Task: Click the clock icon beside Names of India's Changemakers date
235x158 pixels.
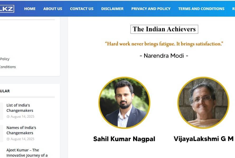Action: point(8,139)
